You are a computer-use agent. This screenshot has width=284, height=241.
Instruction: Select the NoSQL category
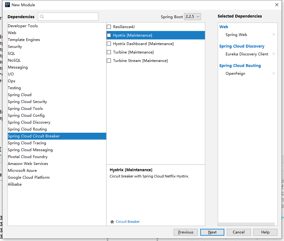point(57,60)
